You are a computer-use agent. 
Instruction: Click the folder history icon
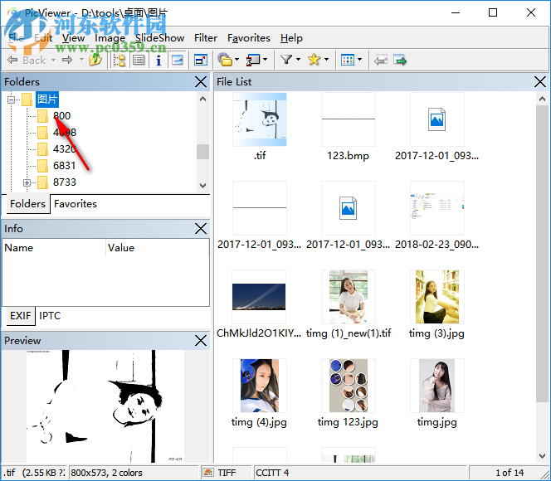(x=225, y=60)
